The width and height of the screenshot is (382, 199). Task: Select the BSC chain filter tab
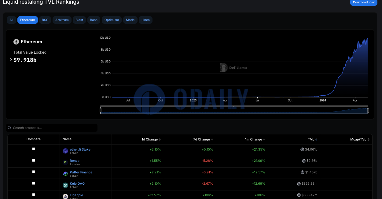(x=45, y=20)
